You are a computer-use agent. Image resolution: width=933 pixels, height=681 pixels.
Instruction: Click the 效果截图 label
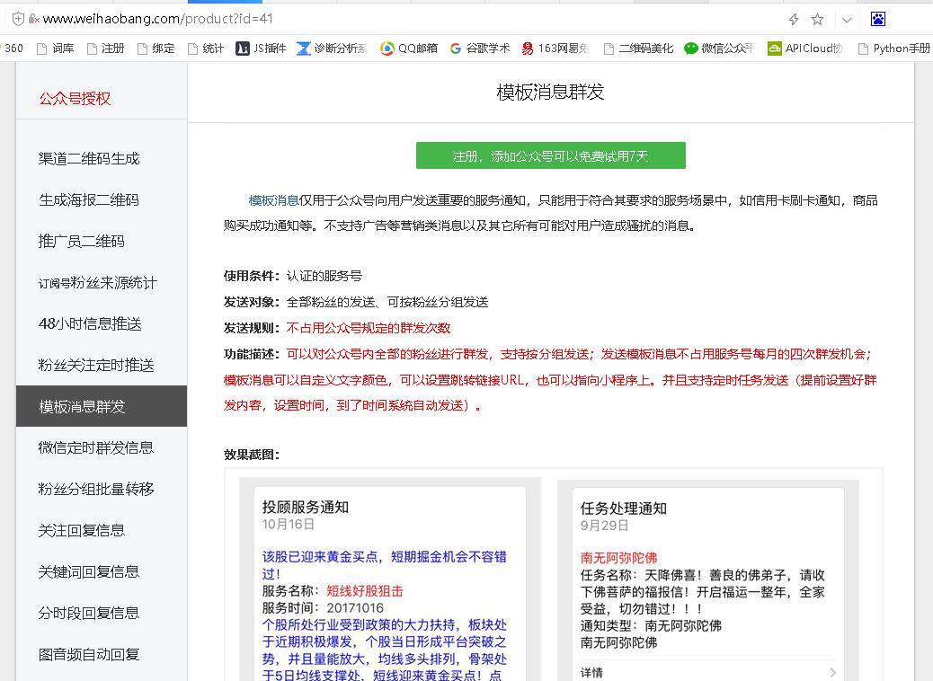(x=252, y=455)
